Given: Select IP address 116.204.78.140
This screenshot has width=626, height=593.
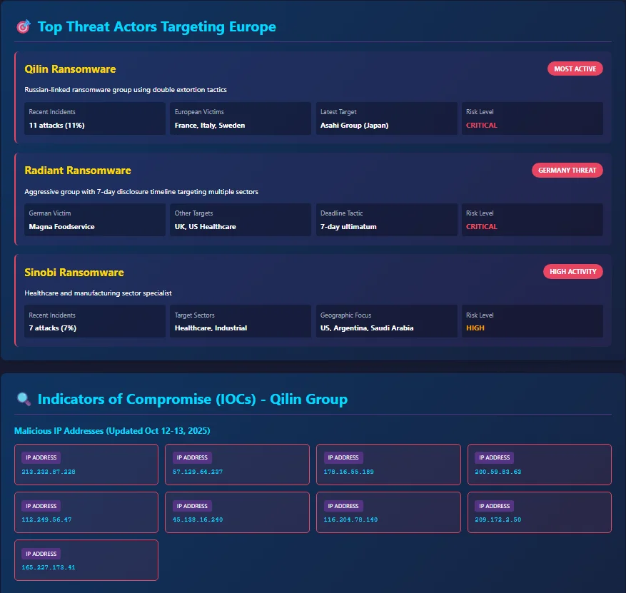Looking at the screenshot, I should tap(350, 519).
